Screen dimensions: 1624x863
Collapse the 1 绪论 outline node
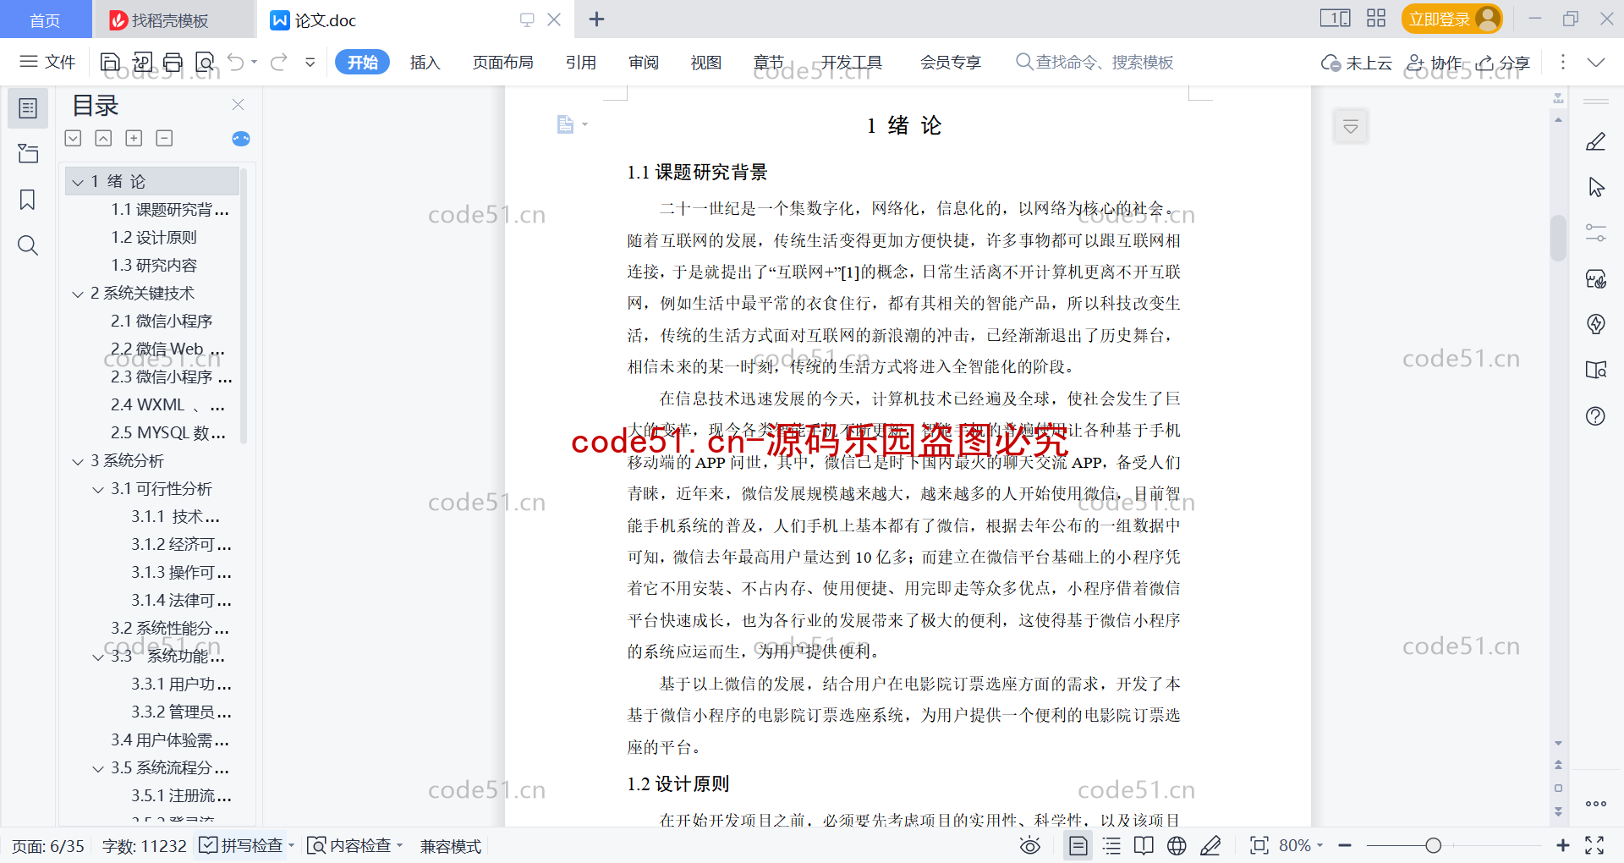78,182
